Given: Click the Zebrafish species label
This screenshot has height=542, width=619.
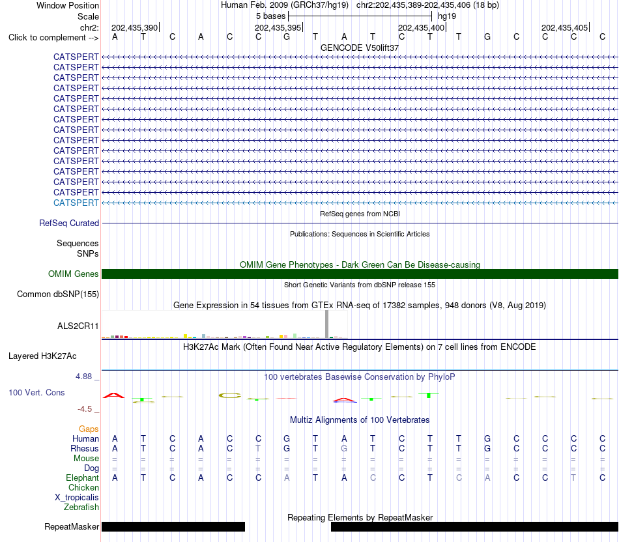Looking at the screenshot, I should pos(81,507).
